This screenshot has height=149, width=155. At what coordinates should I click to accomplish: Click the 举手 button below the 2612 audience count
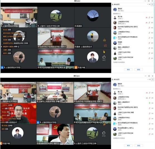pyautogui.click(x=128, y=145)
